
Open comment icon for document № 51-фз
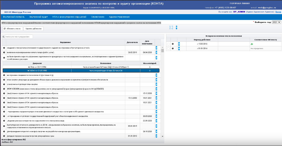pos(150,67)
